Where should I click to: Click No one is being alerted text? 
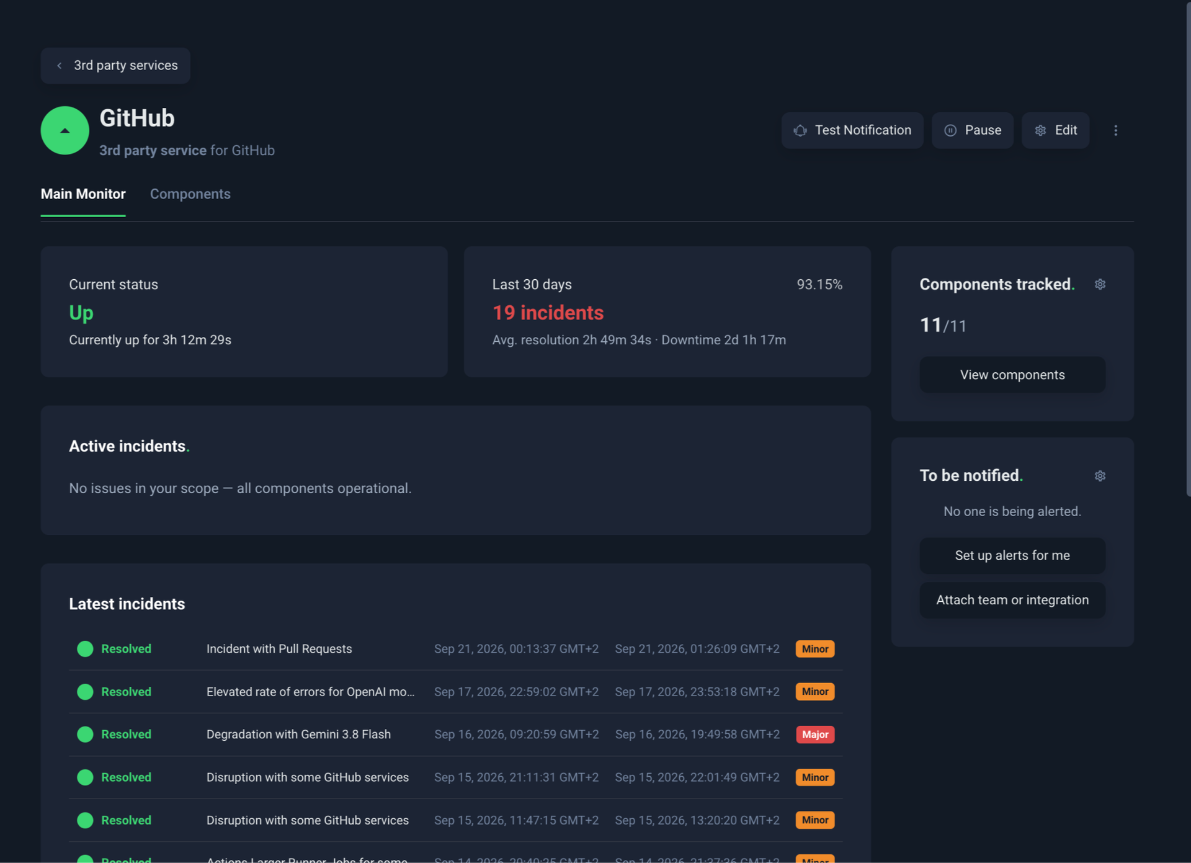(1012, 512)
